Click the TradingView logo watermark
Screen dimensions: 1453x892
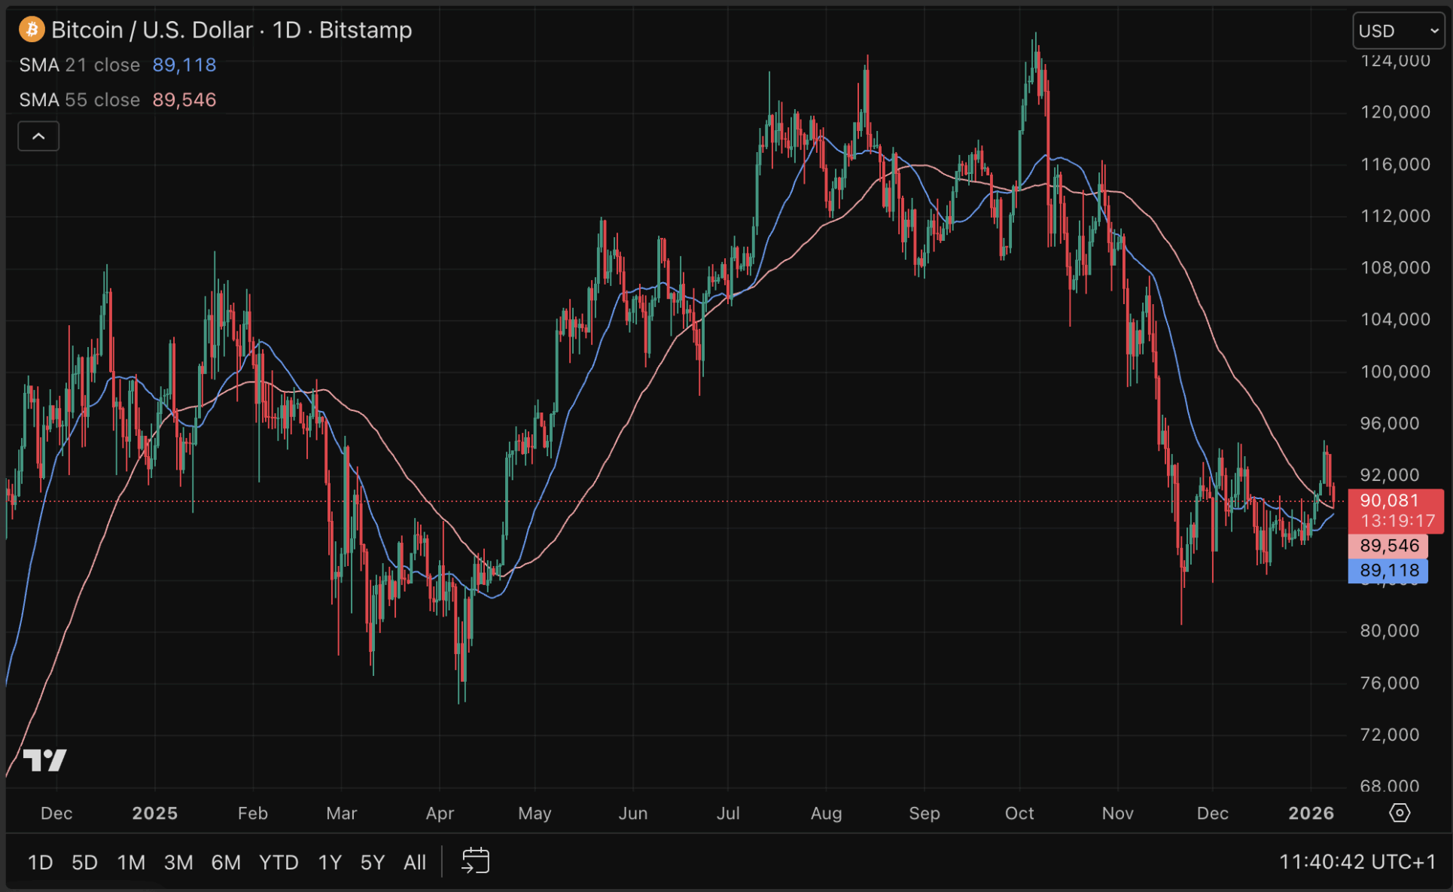pos(44,760)
